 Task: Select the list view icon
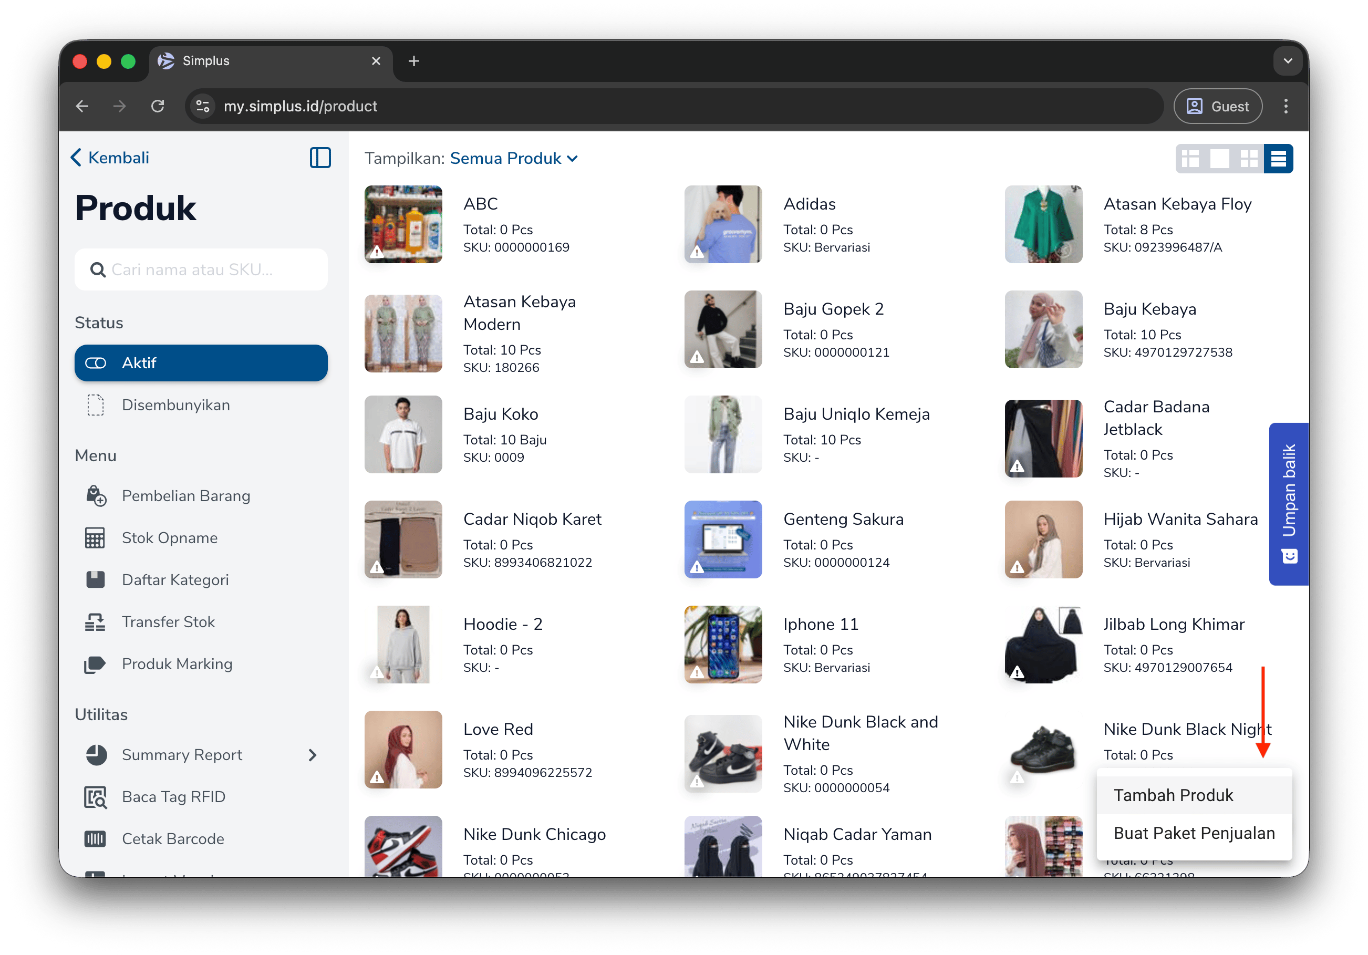1278,159
